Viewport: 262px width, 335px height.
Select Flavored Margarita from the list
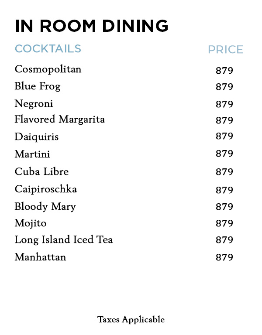coord(60,120)
